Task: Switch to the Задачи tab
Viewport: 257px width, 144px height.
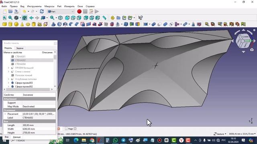Action: pos(20,48)
